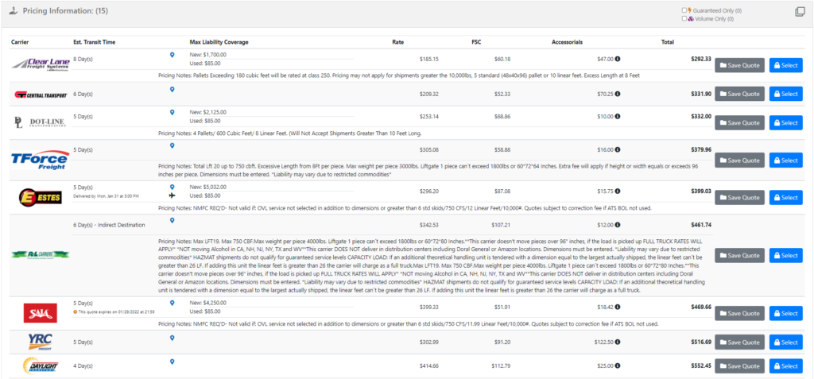Click the location pin in R+L Carriers row
Viewport: 814px width, 379px height.
coord(172,220)
